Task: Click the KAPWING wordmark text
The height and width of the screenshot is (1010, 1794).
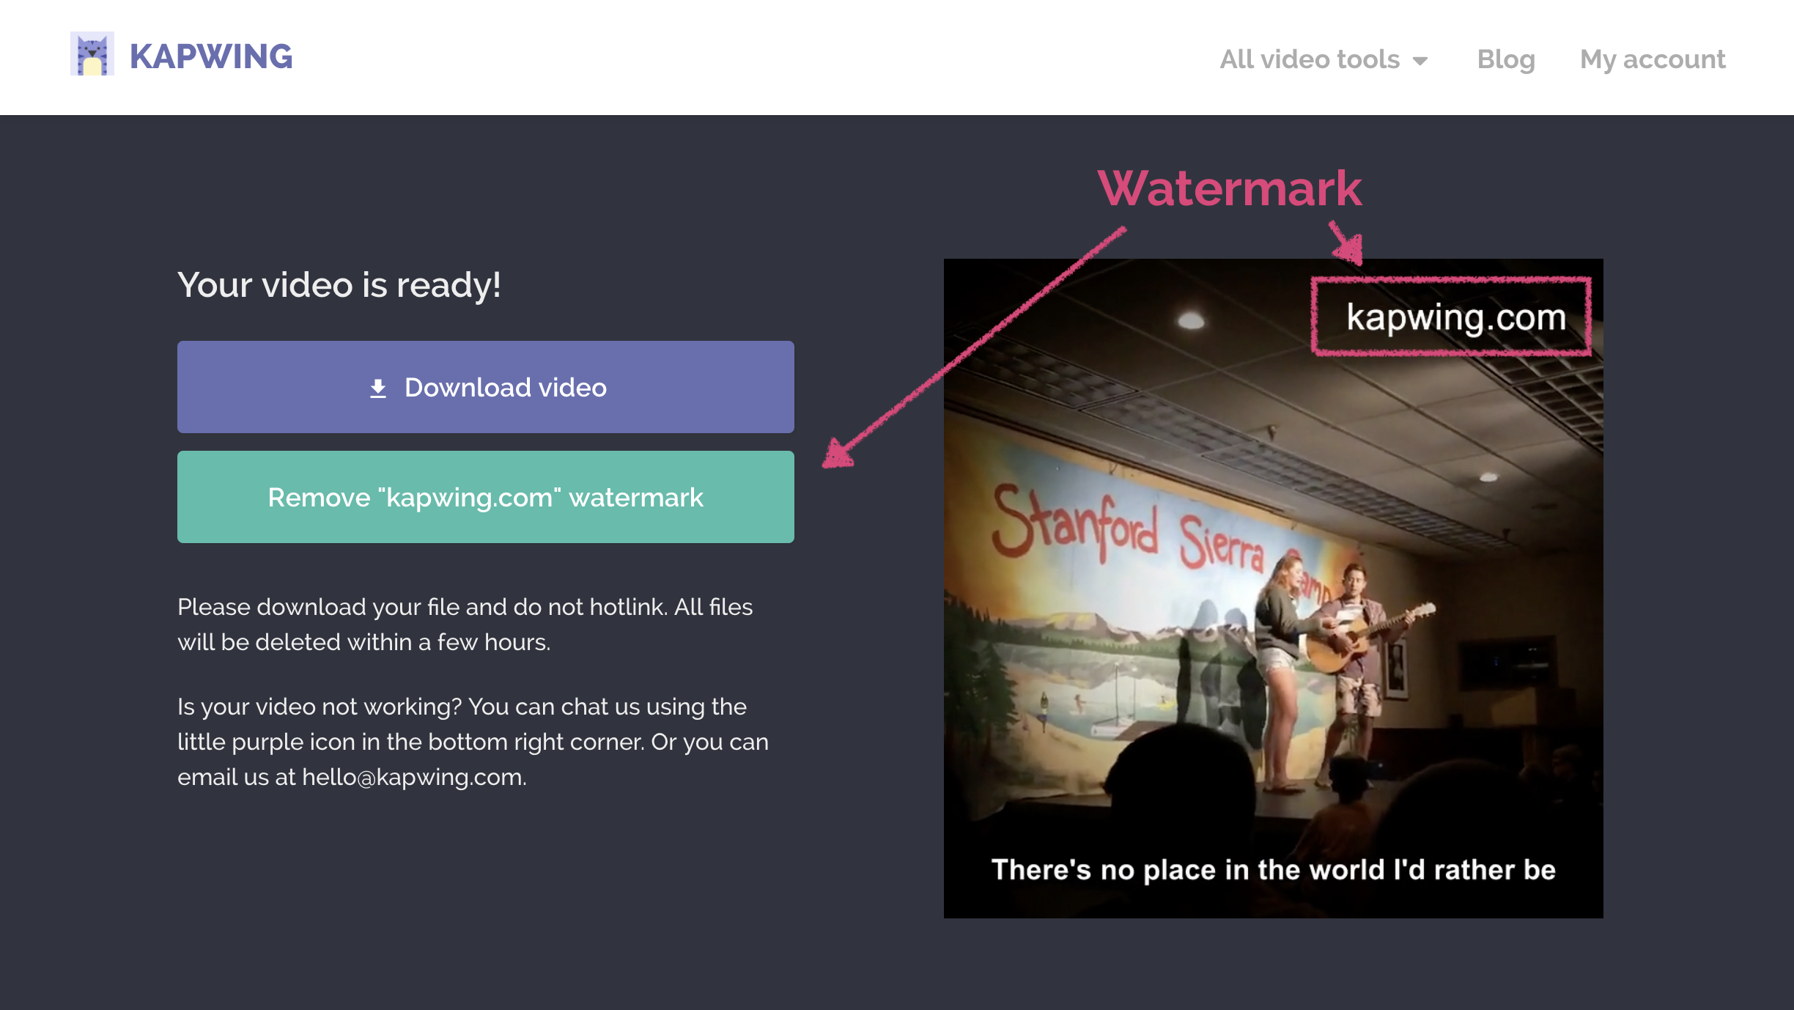Action: 211,56
